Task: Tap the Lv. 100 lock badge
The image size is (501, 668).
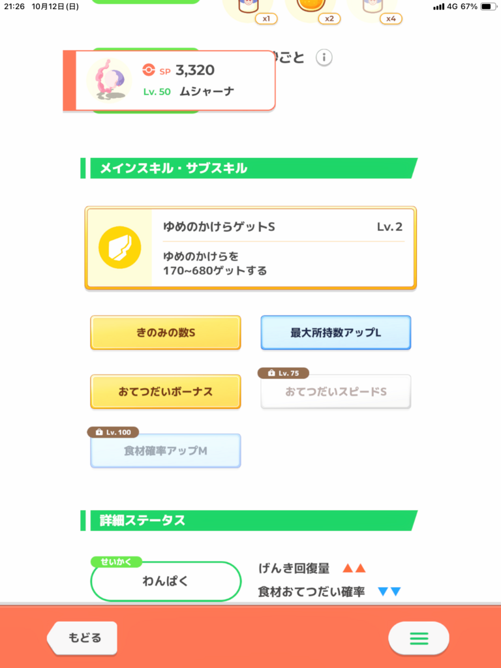Action: [113, 432]
